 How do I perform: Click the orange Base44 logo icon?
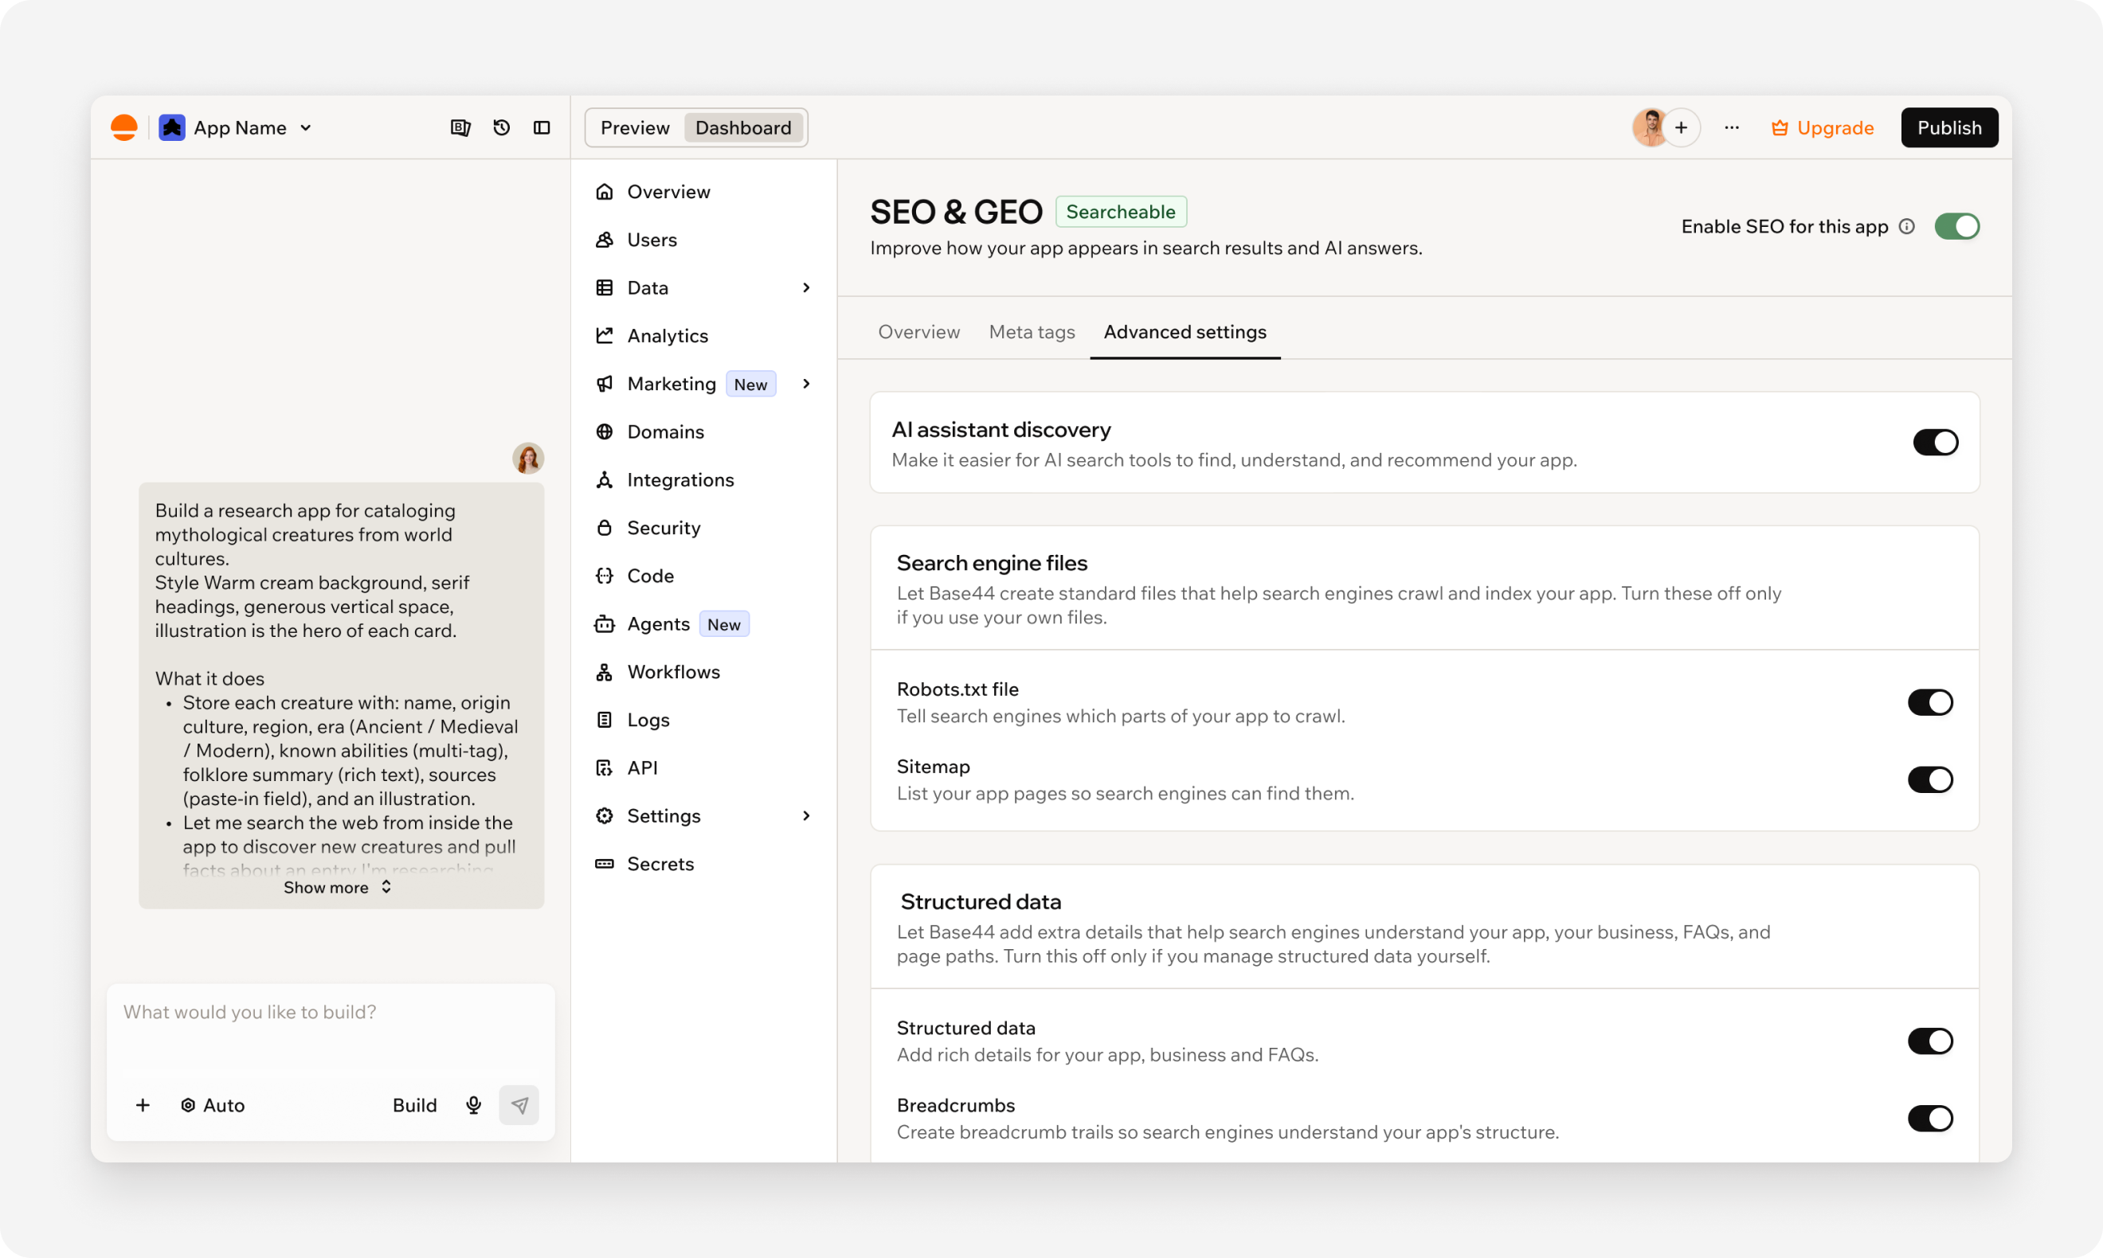tap(123, 128)
